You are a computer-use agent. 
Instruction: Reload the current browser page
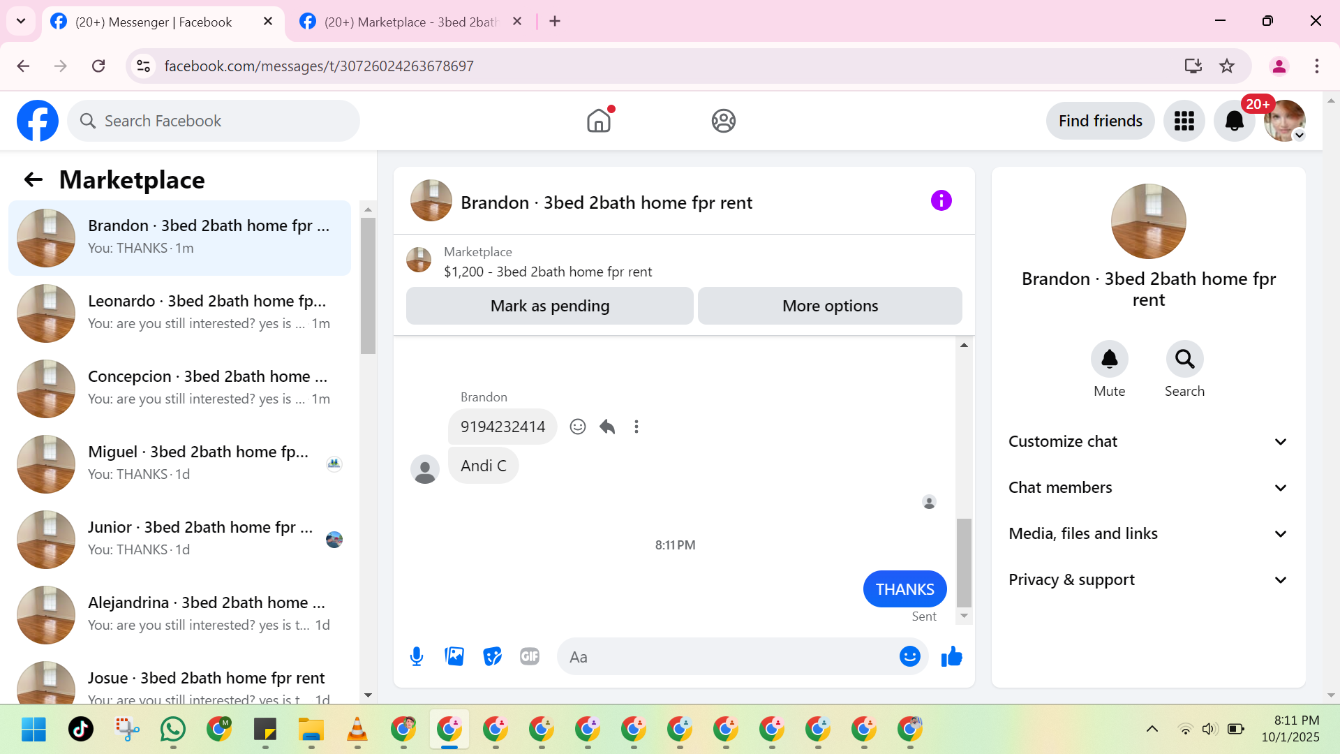98,66
